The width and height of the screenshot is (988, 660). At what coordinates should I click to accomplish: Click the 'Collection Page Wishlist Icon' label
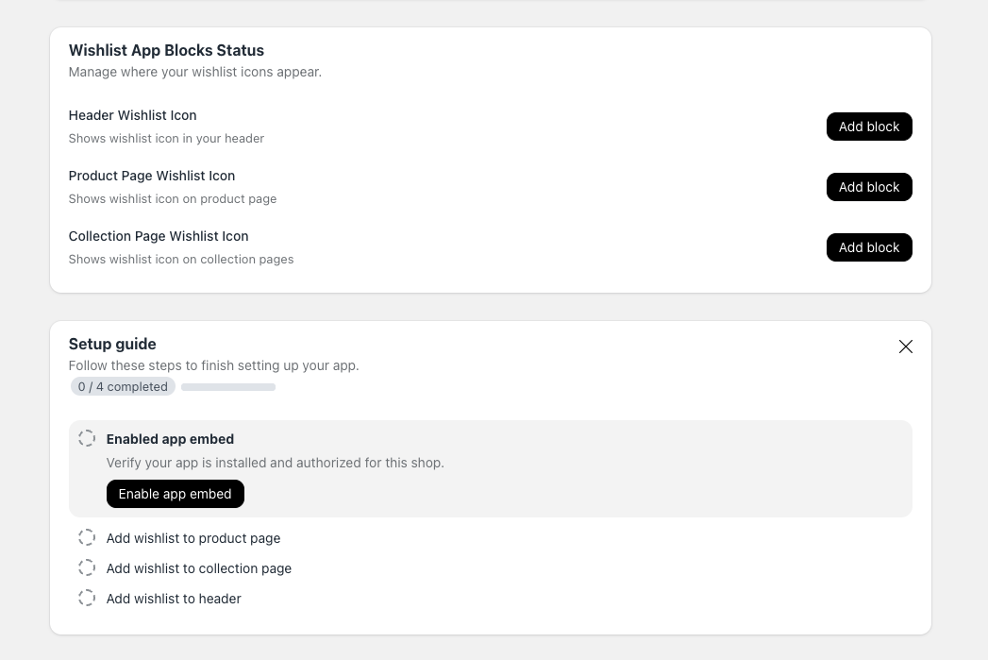click(x=159, y=236)
